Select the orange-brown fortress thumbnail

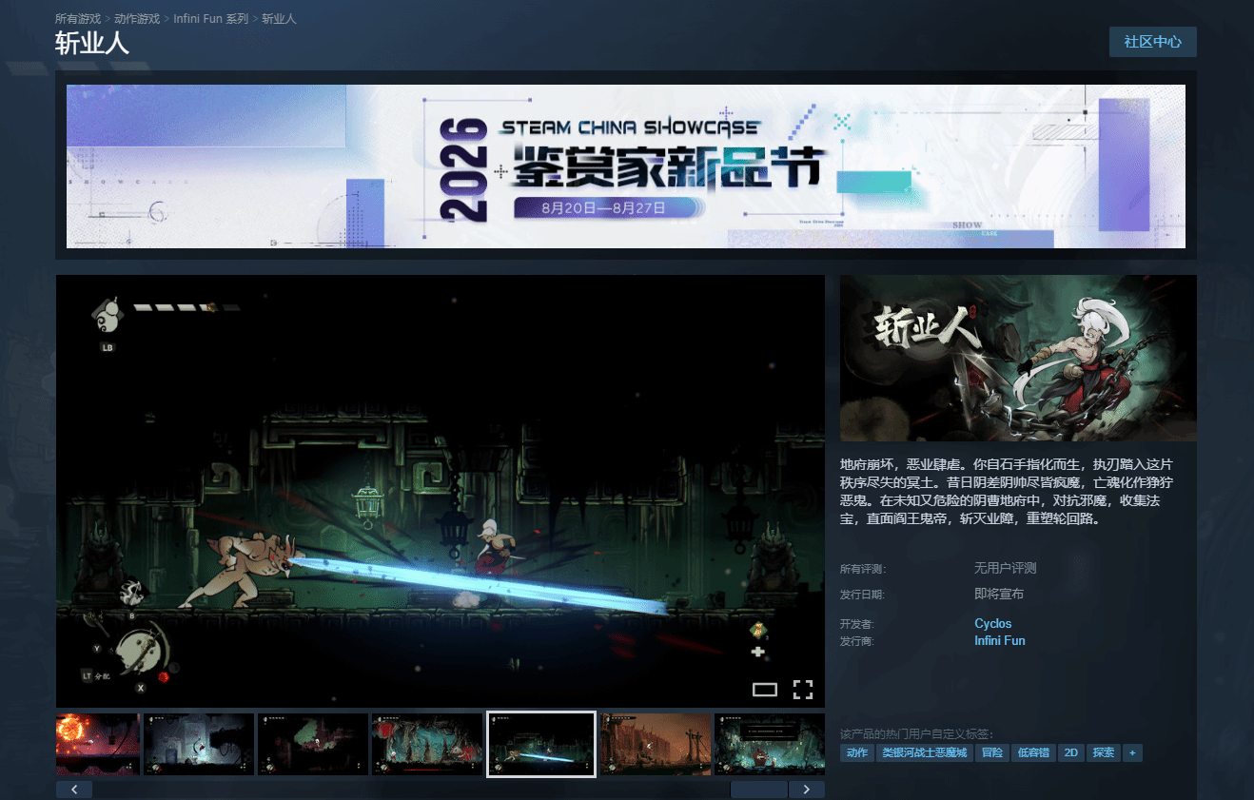656,744
